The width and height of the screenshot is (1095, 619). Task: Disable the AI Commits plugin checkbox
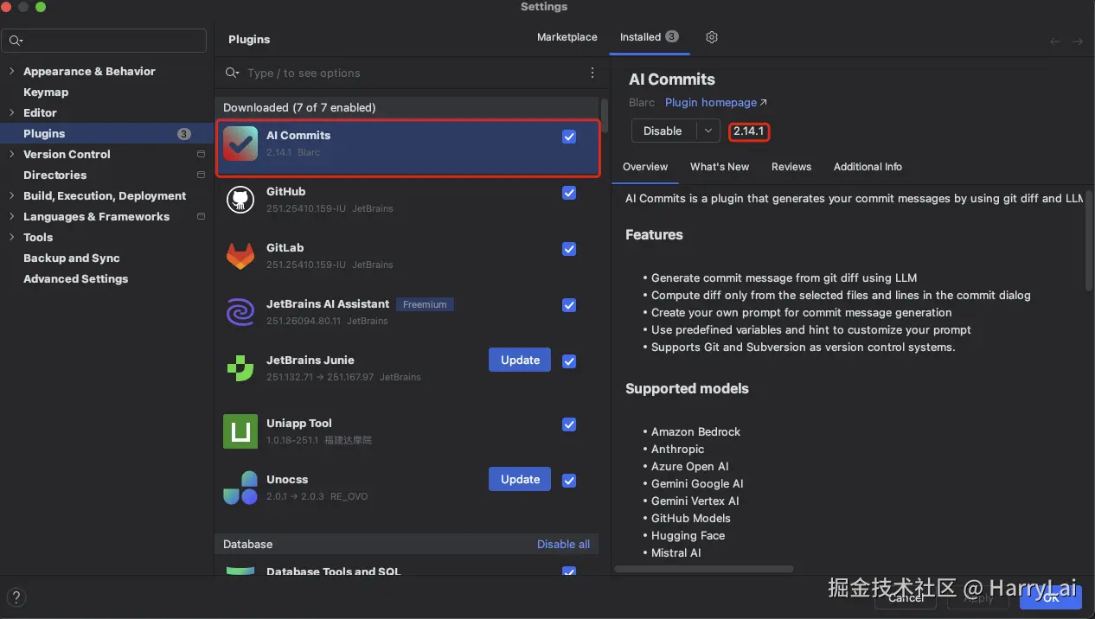pyautogui.click(x=569, y=137)
